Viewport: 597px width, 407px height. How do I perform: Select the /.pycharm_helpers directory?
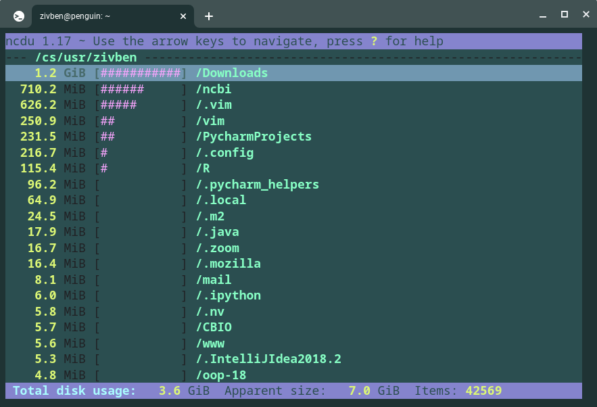pyautogui.click(x=257, y=185)
